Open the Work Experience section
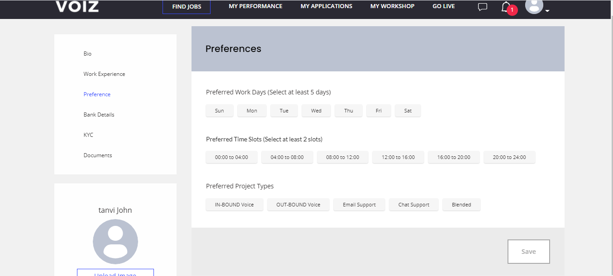 104,74
